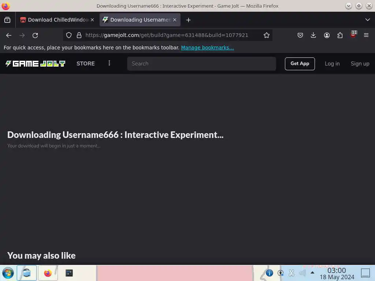
Task: Click the Game Jolt Search field
Action: 201,64
